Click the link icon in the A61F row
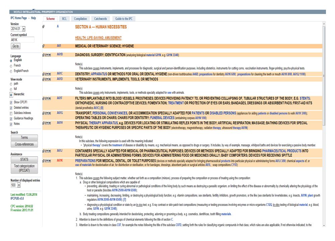This screenshot has height=241, width=335. pyautogui.click(x=43, y=98)
